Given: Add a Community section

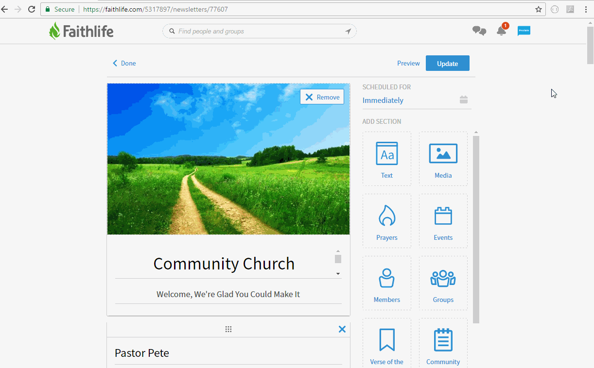Looking at the screenshot, I should pyautogui.click(x=443, y=343).
